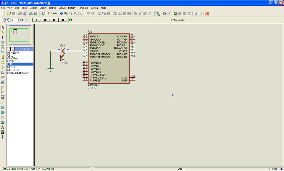Viewport: 284px width, 171px height.
Task: Open the Graph menu
Action: (x=43, y=8)
